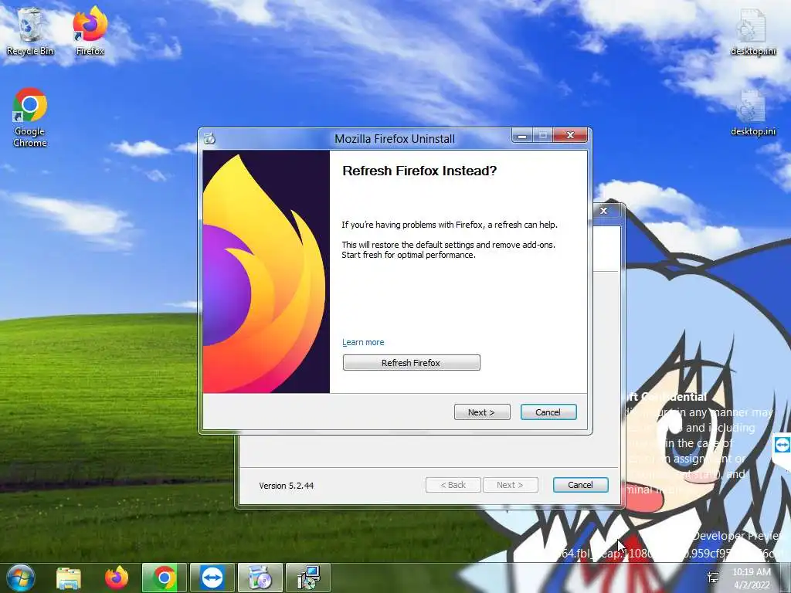Launch Firefox from the taskbar

click(x=117, y=578)
